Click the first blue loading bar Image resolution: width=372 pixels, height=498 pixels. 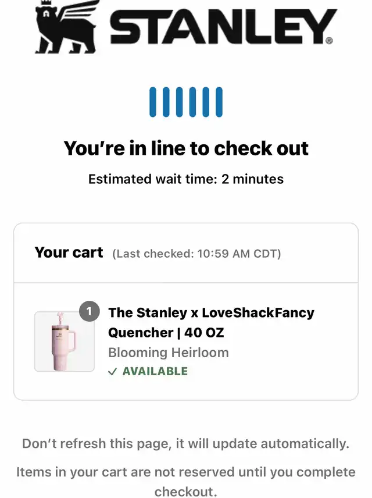pyautogui.click(x=153, y=102)
